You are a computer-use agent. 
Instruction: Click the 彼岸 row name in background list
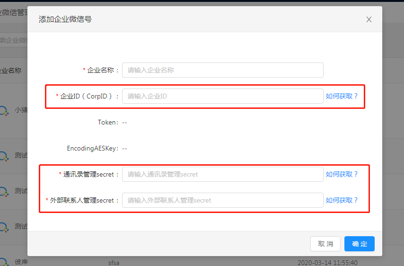point(21,262)
